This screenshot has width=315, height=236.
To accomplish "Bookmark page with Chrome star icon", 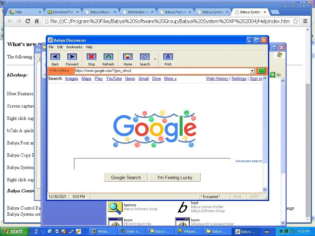I will point(295,21).
